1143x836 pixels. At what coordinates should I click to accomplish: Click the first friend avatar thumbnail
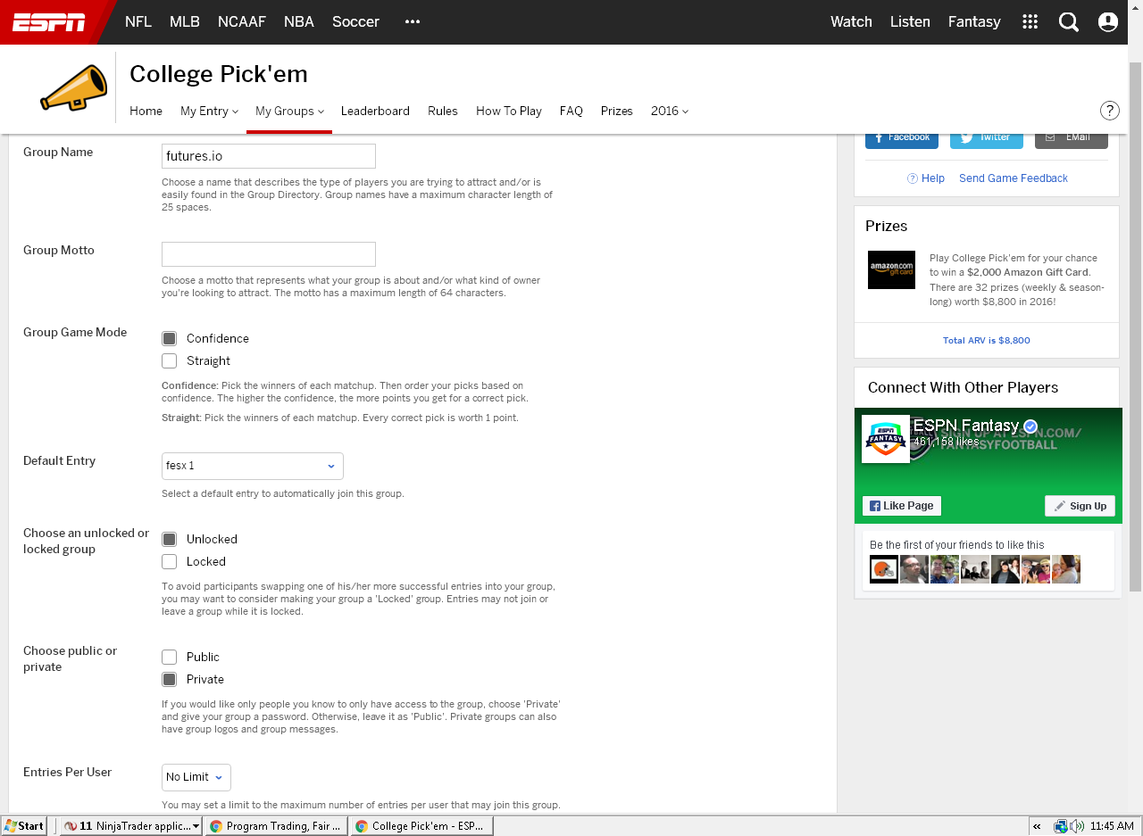[x=884, y=569]
